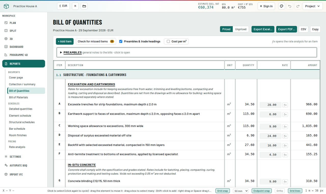Click the cube app logo beside Practice House A
Image resolution: width=326 pixels, height=194 pixels.
(6, 6)
